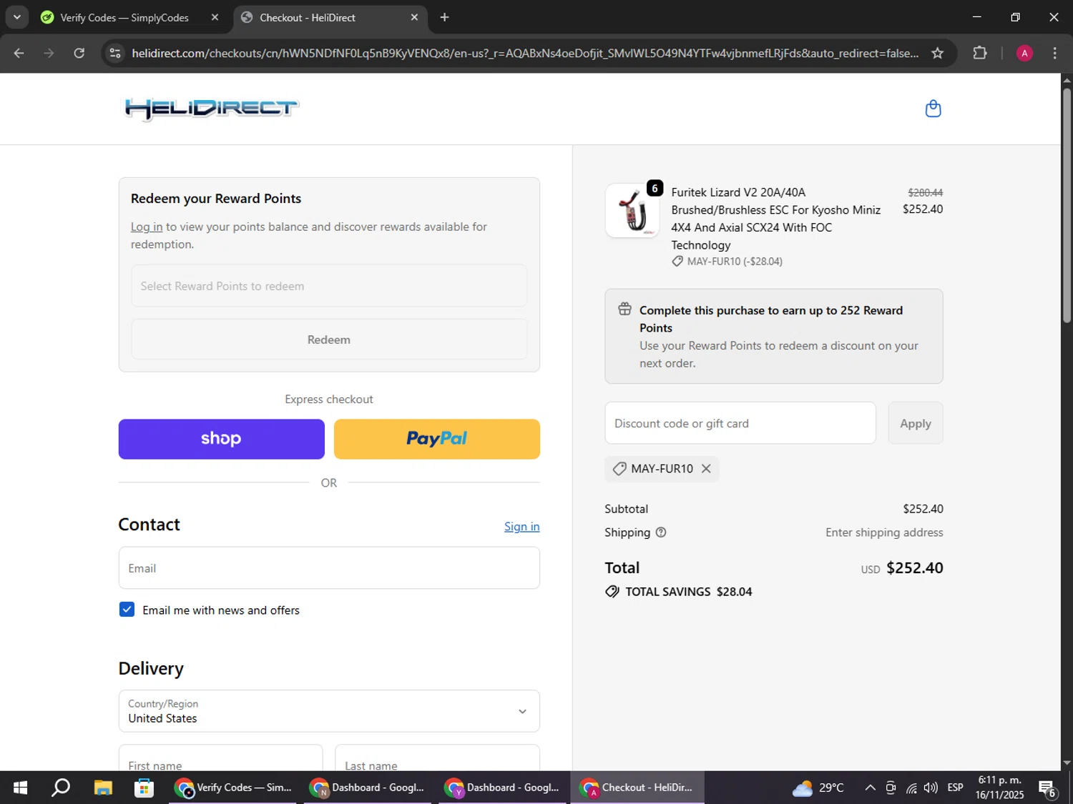The image size is (1073, 804).
Task: Click the Total amount $252.40
Action: (915, 568)
